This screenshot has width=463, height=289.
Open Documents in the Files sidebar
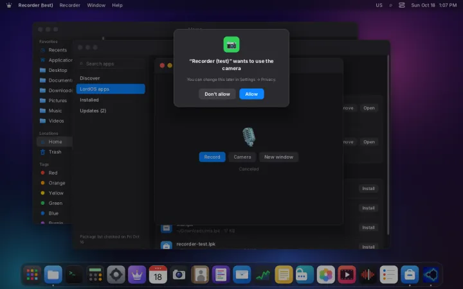(55, 80)
